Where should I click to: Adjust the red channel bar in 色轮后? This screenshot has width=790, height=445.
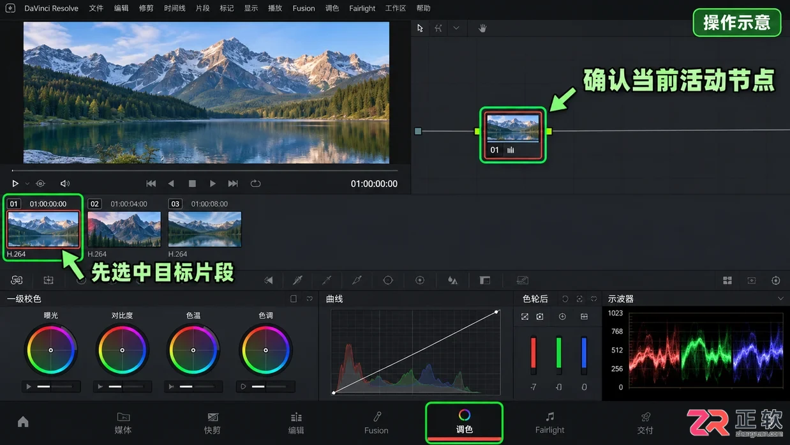coord(533,353)
